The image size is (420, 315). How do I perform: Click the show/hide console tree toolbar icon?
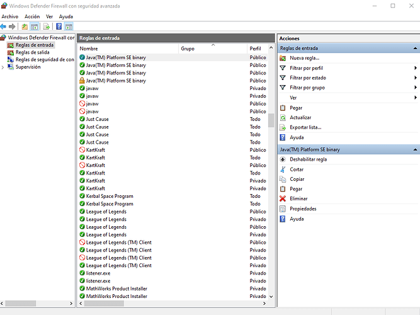coord(34,26)
